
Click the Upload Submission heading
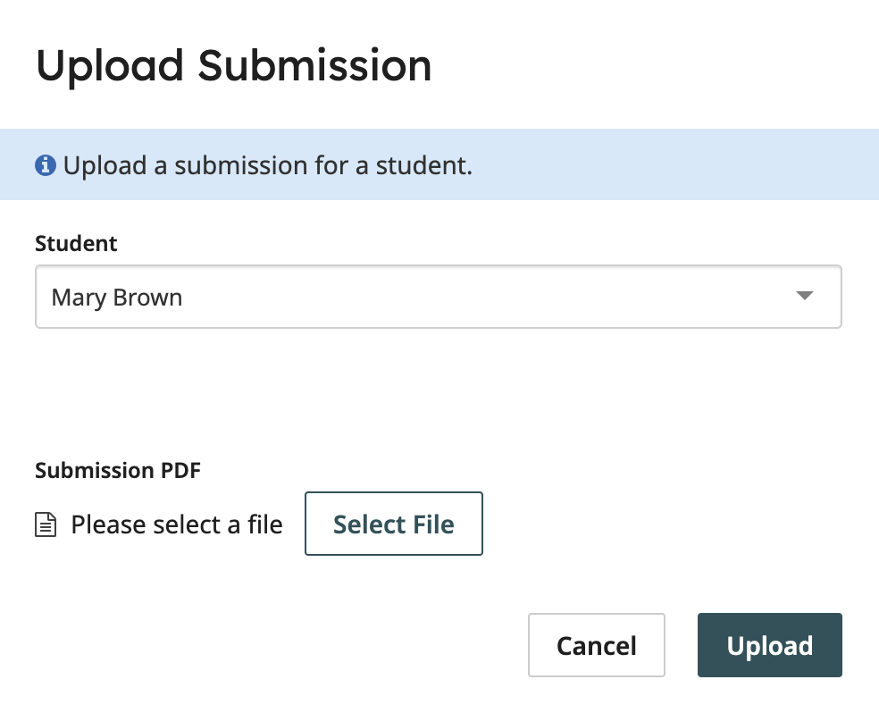(233, 64)
